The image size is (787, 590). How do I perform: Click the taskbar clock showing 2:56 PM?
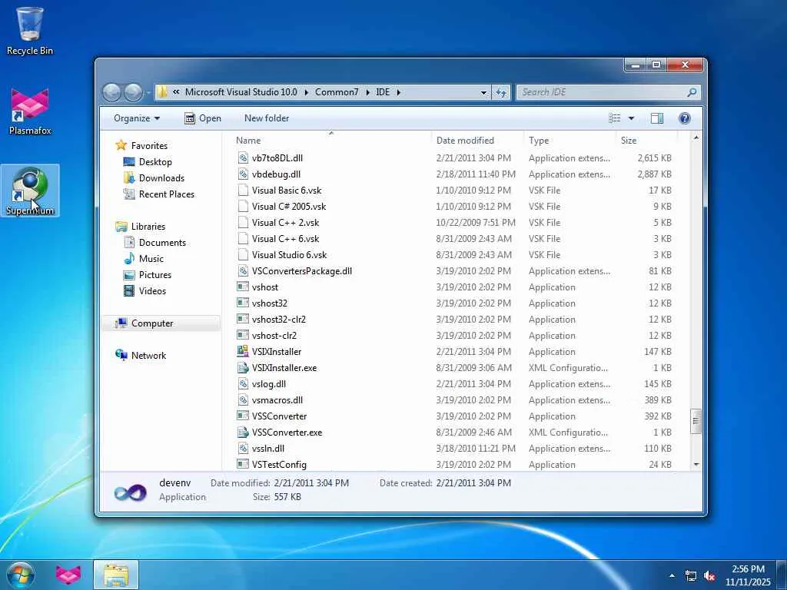click(748, 575)
